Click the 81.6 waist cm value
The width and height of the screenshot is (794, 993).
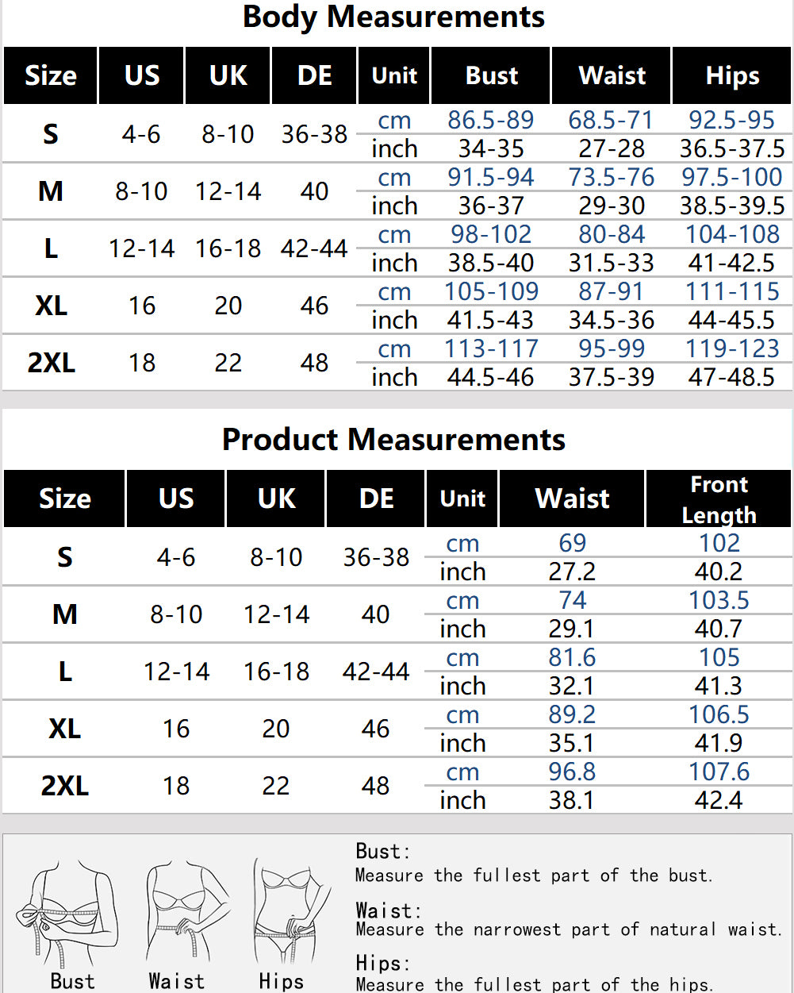[x=572, y=658]
